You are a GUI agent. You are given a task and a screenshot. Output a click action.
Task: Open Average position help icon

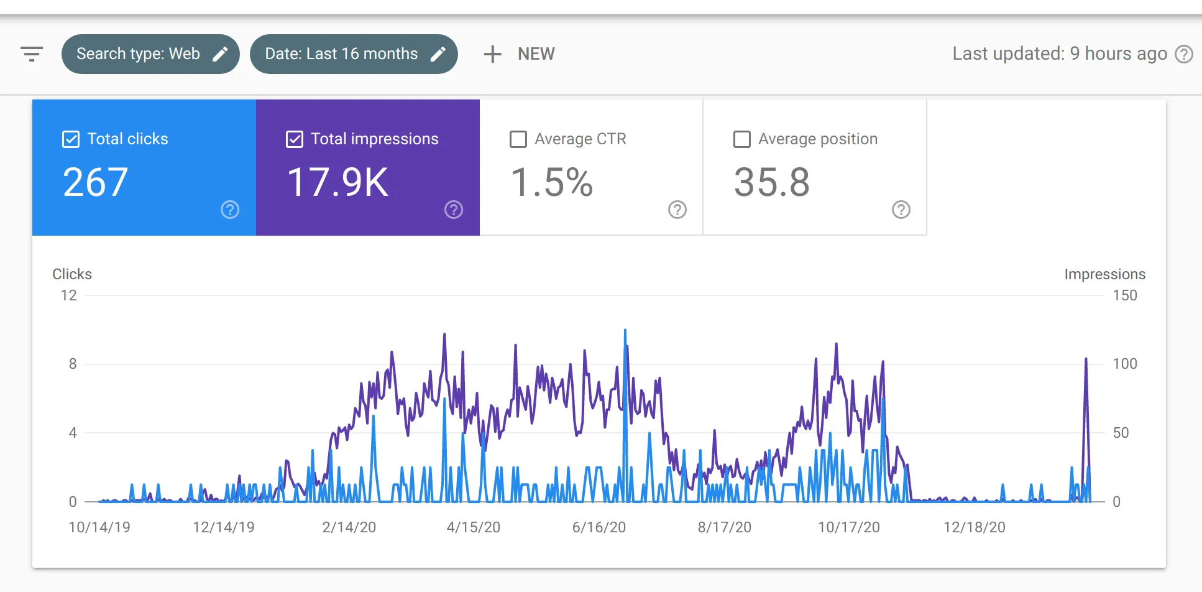tap(901, 210)
